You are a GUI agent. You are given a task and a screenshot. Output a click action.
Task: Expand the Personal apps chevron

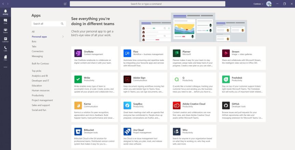(63, 37)
